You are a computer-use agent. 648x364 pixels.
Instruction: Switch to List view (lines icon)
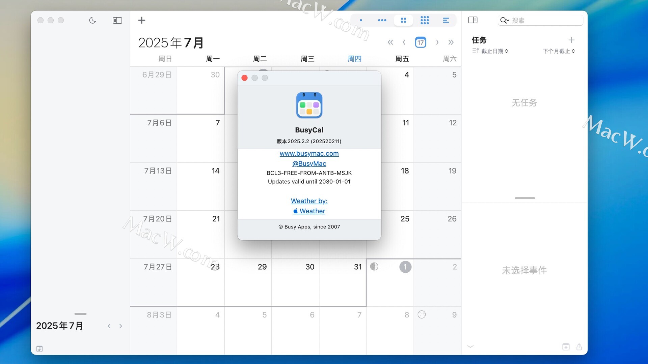click(446, 20)
